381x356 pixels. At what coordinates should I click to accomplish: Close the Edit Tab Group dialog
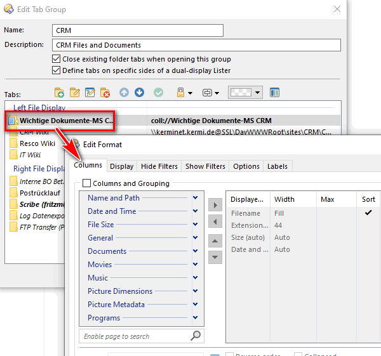(337, 9)
